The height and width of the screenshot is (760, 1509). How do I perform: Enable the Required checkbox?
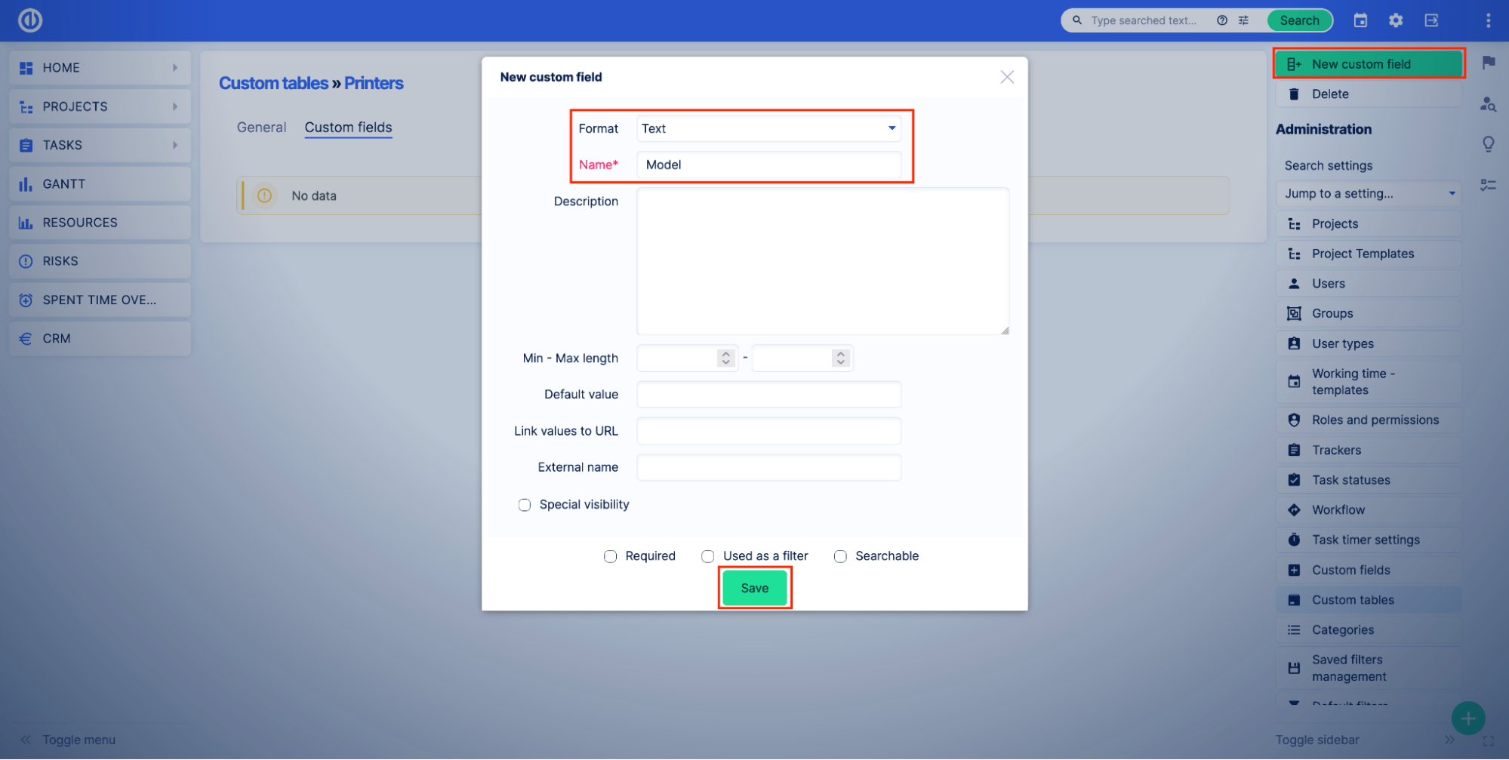coord(610,556)
